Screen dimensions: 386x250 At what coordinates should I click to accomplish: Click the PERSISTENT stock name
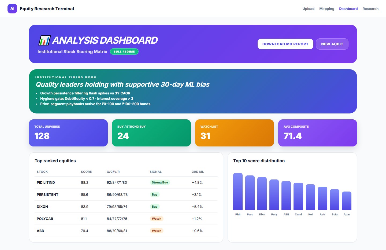(x=47, y=194)
